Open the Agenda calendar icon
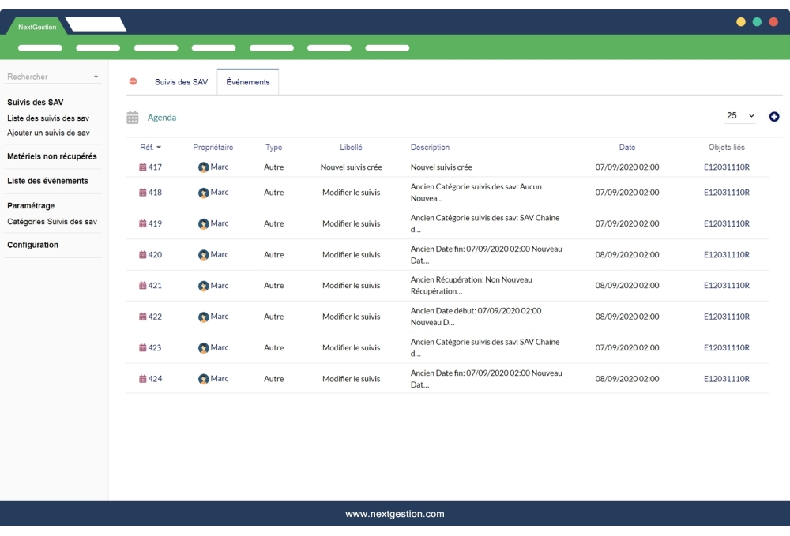790x536 pixels. pyautogui.click(x=132, y=116)
